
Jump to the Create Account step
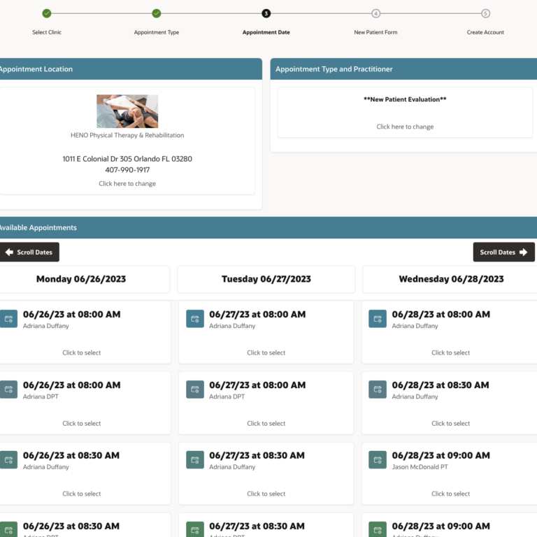point(485,32)
